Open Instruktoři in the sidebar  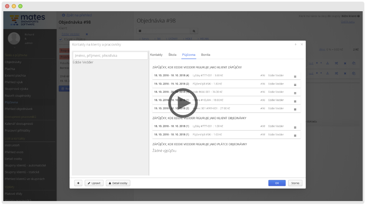[12, 145]
